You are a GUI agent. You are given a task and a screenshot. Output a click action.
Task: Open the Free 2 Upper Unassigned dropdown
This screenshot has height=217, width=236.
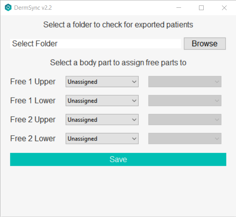(x=102, y=120)
